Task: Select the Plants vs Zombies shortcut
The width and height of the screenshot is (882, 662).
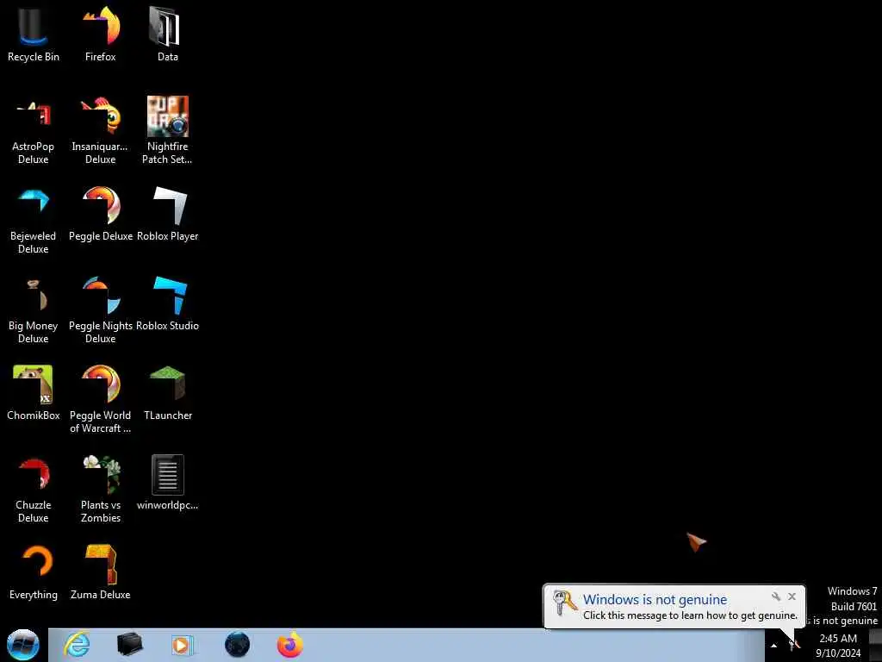Action: [x=101, y=489]
